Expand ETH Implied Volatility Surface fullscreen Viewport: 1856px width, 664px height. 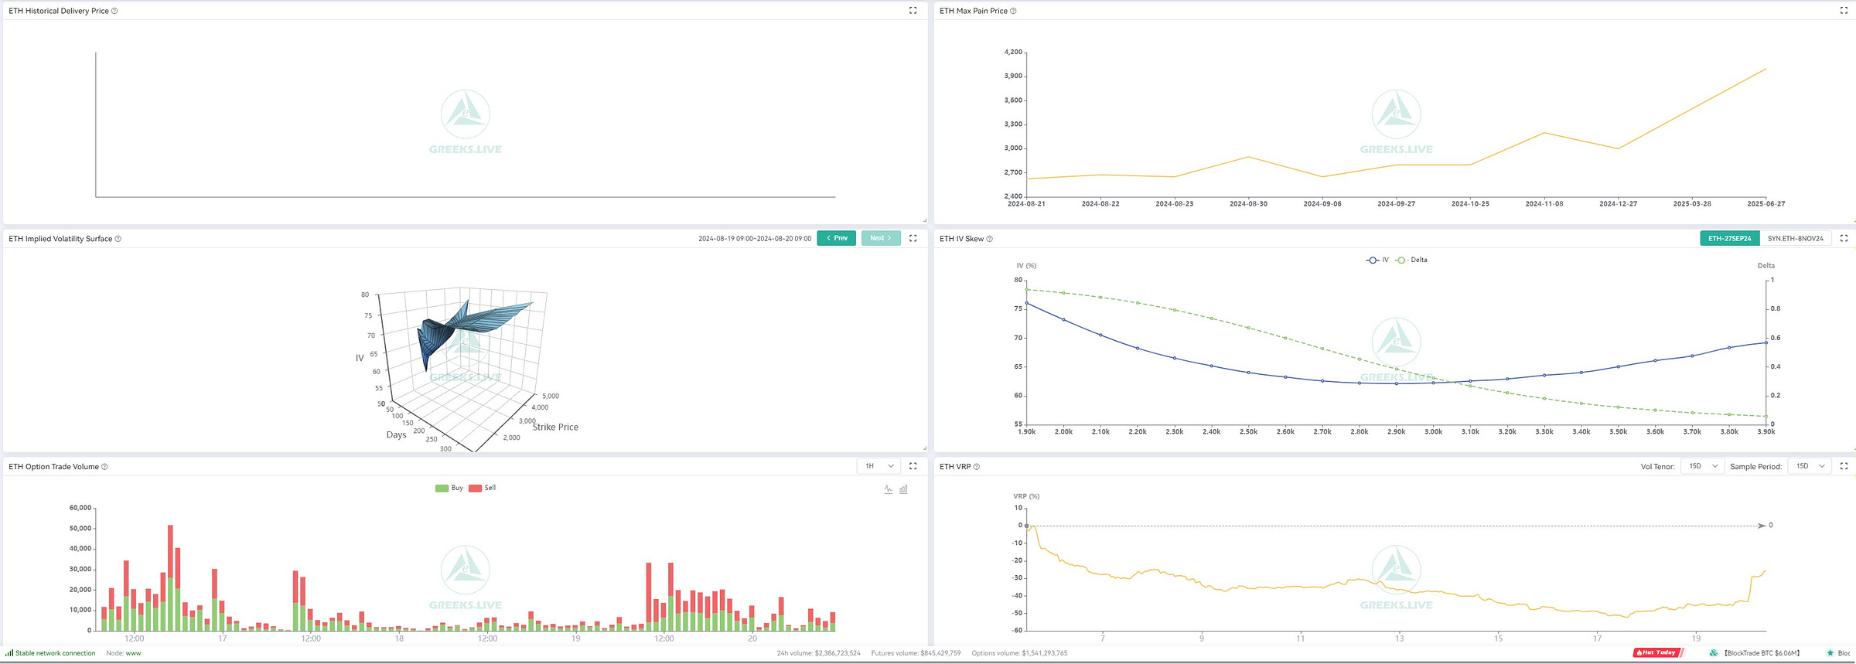pyautogui.click(x=913, y=238)
